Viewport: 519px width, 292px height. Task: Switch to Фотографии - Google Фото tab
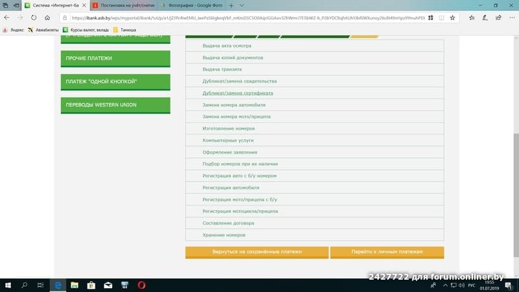point(192,5)
